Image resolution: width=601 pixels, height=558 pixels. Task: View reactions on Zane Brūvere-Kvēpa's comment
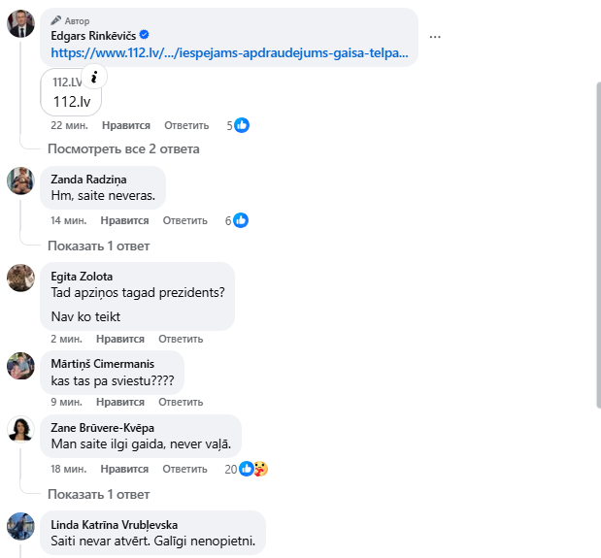pos(252,469)
